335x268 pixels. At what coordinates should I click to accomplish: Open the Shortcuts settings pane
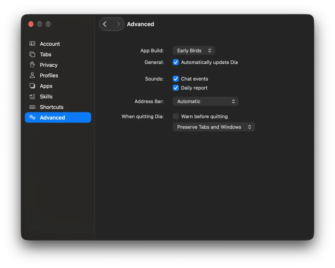click(58, 107)
